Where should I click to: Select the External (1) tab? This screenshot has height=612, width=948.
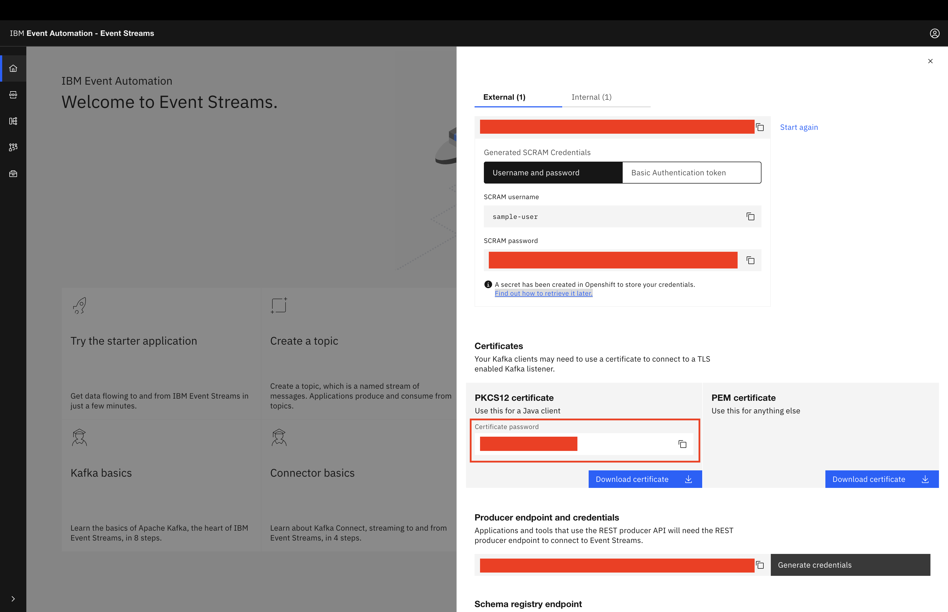(504, 97)
